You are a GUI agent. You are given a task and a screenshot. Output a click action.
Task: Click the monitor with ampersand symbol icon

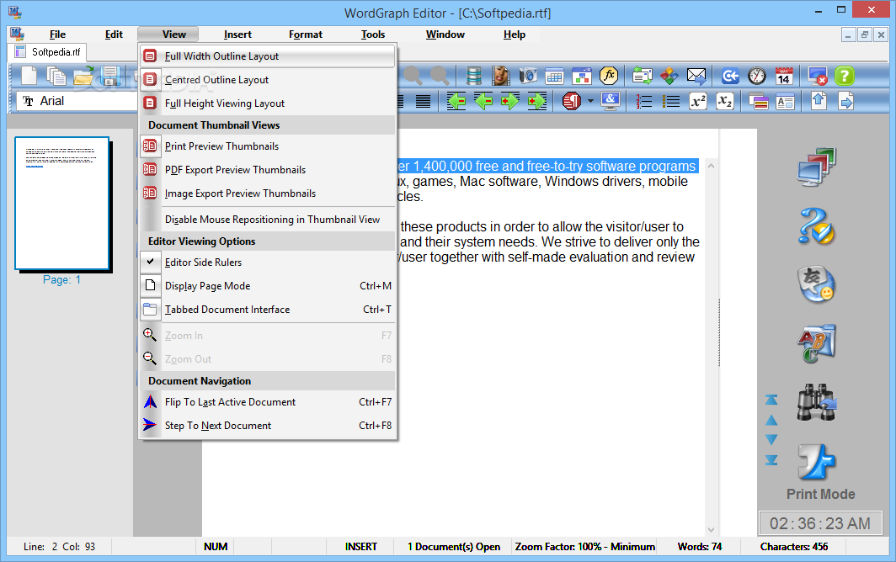click(x=611, y=101)
